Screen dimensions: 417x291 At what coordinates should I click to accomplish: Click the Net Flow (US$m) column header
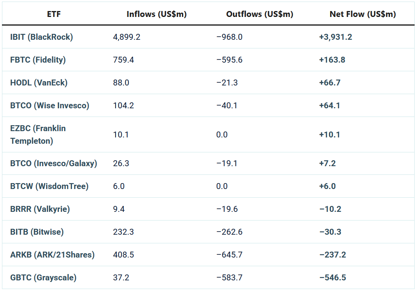pyautogui.click(x=362, y=15)
